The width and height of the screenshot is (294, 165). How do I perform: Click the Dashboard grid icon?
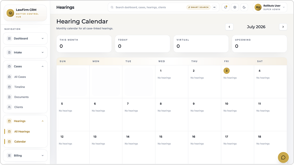pyautogui.click(x=9, y=38)
